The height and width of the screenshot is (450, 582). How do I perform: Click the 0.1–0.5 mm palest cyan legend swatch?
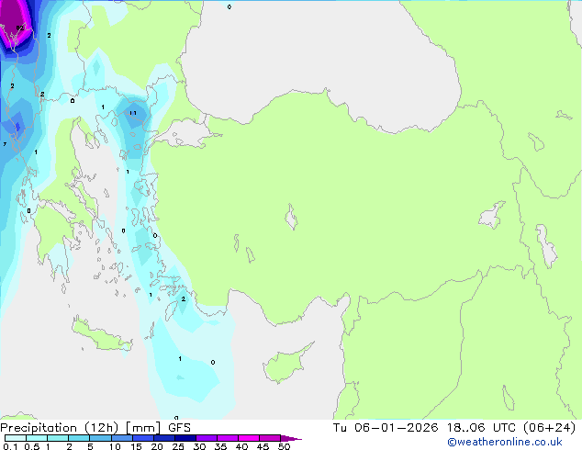tap(16, 438)
